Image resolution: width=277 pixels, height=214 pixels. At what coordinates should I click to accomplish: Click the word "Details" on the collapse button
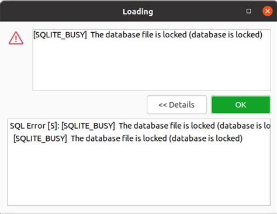pyautogui.click(x=182, y=105)
